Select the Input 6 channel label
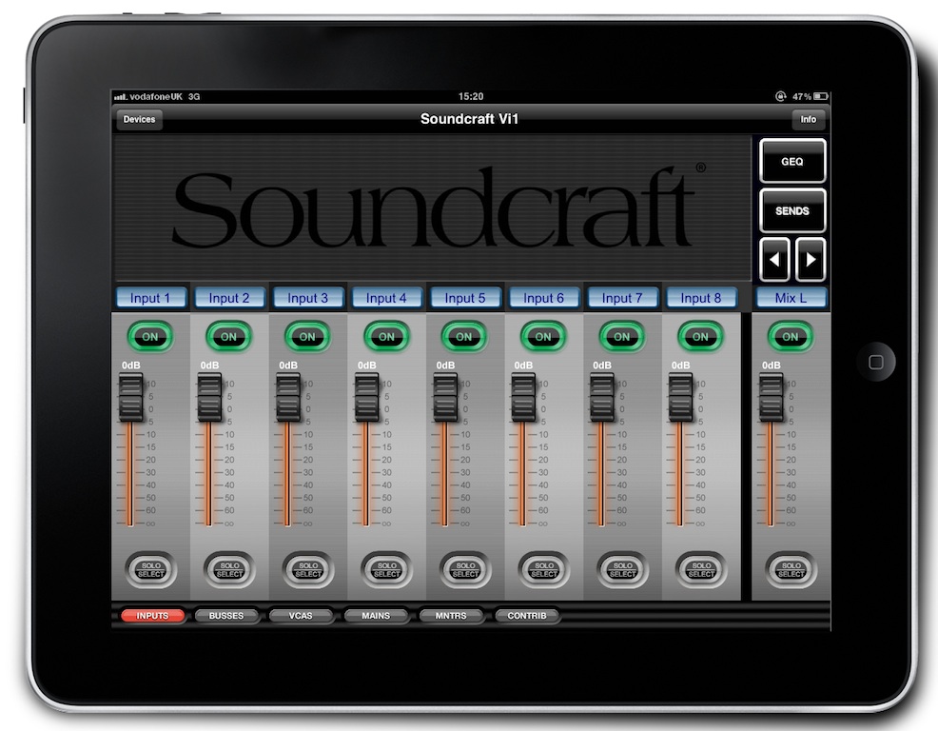 tap(544, 298)
